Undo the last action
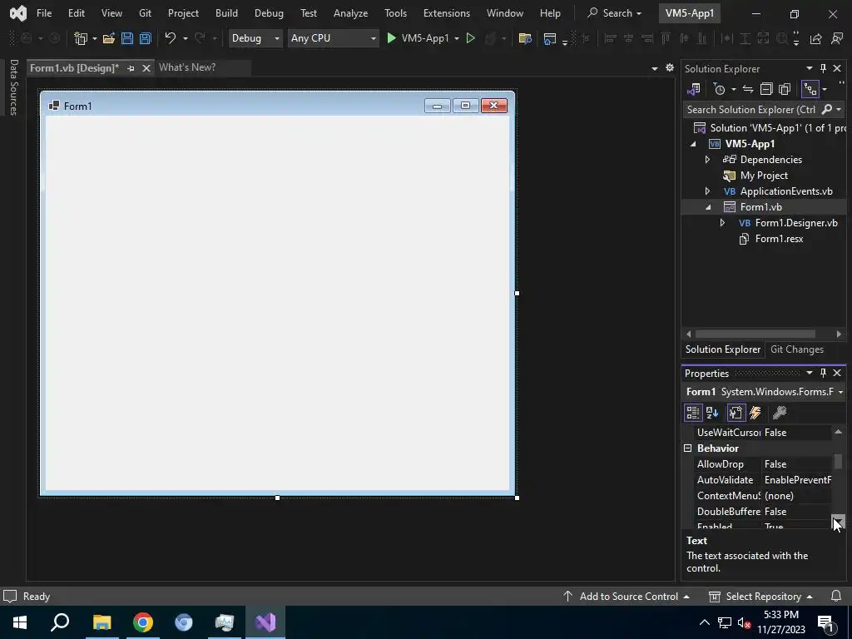The width and height of the screenshot is (852, 639). coord(171,38)
